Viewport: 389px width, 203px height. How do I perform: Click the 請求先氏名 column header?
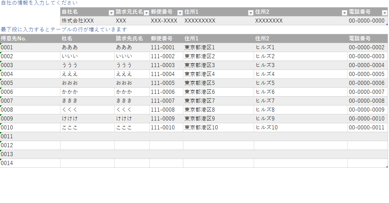(129, 38)
